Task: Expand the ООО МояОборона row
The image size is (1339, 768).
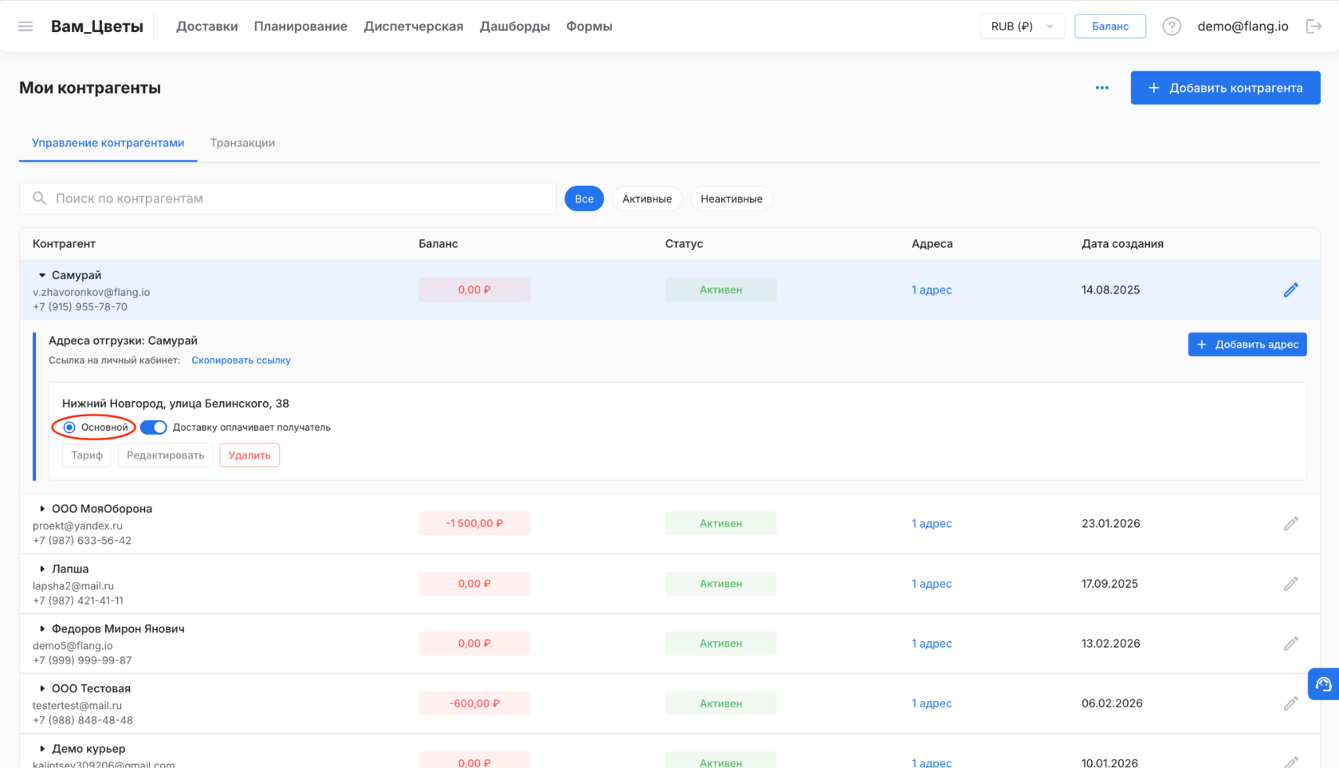Action: click(42, 509)
